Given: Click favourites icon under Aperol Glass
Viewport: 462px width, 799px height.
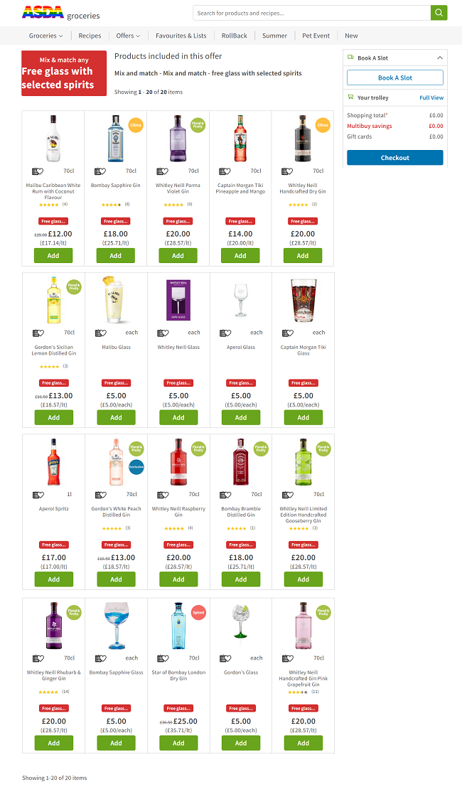Looking at the screenshot, I should 225,333.
